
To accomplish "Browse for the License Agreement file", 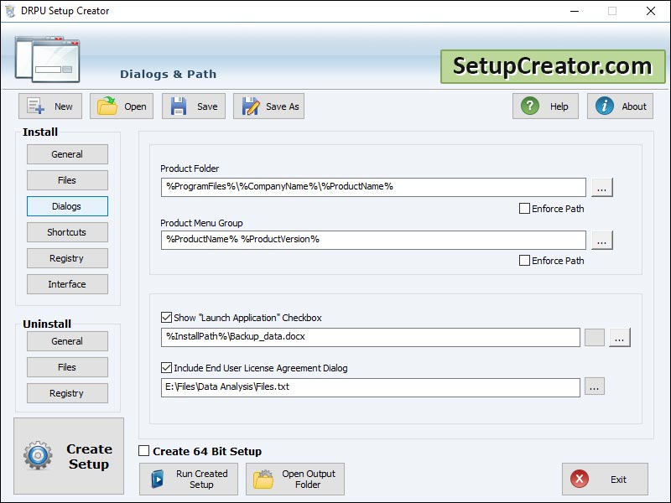I will click(x=595, y=386).
